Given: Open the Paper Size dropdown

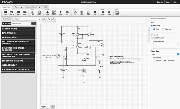Looking at the screenshot, I should (x=165, y=54).
